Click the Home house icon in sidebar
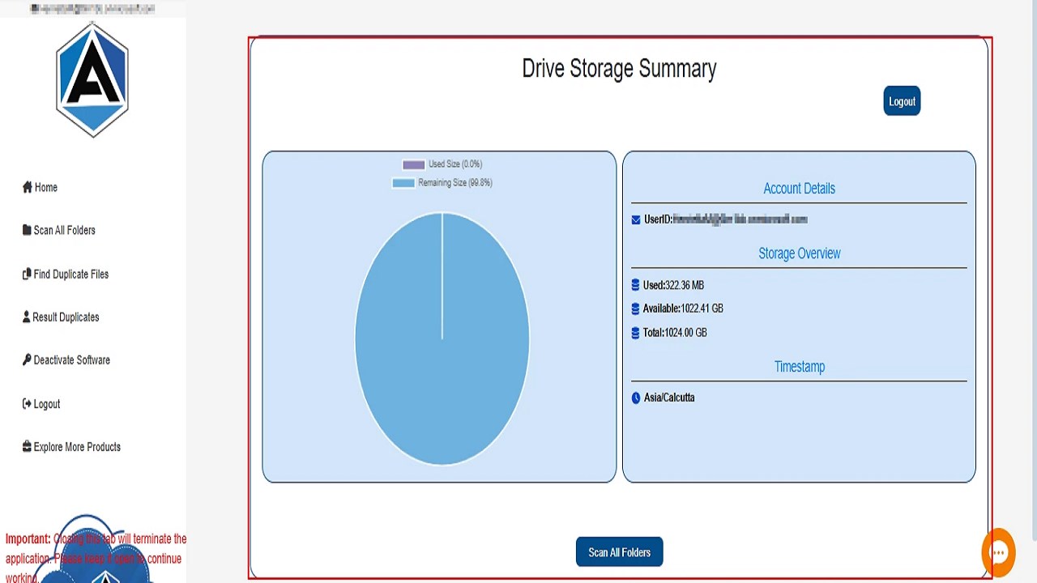 click(x=28, y=187)
